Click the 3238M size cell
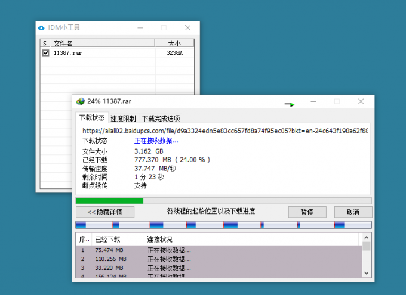Image resolution: width=406 pixels, height=295 pixels. [174, 53]
